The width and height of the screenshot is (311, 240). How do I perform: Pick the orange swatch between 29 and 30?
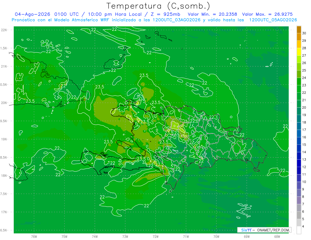(299, 37)
